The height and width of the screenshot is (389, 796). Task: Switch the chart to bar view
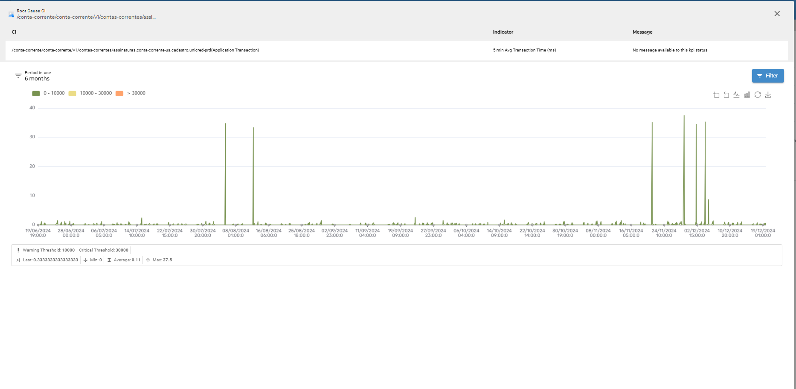(x=747, y=95)
